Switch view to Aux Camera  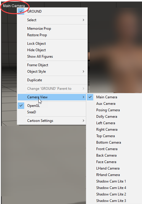106,104
